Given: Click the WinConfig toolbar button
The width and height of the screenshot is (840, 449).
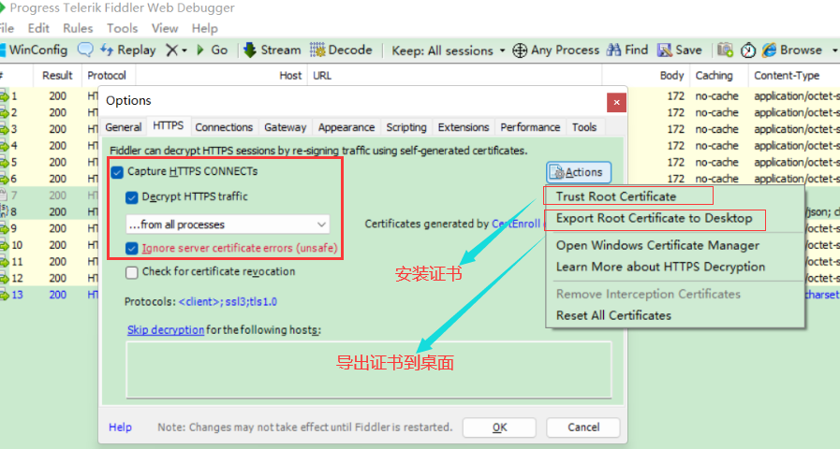Looking at the screenshot, I should tap(35, 50).
